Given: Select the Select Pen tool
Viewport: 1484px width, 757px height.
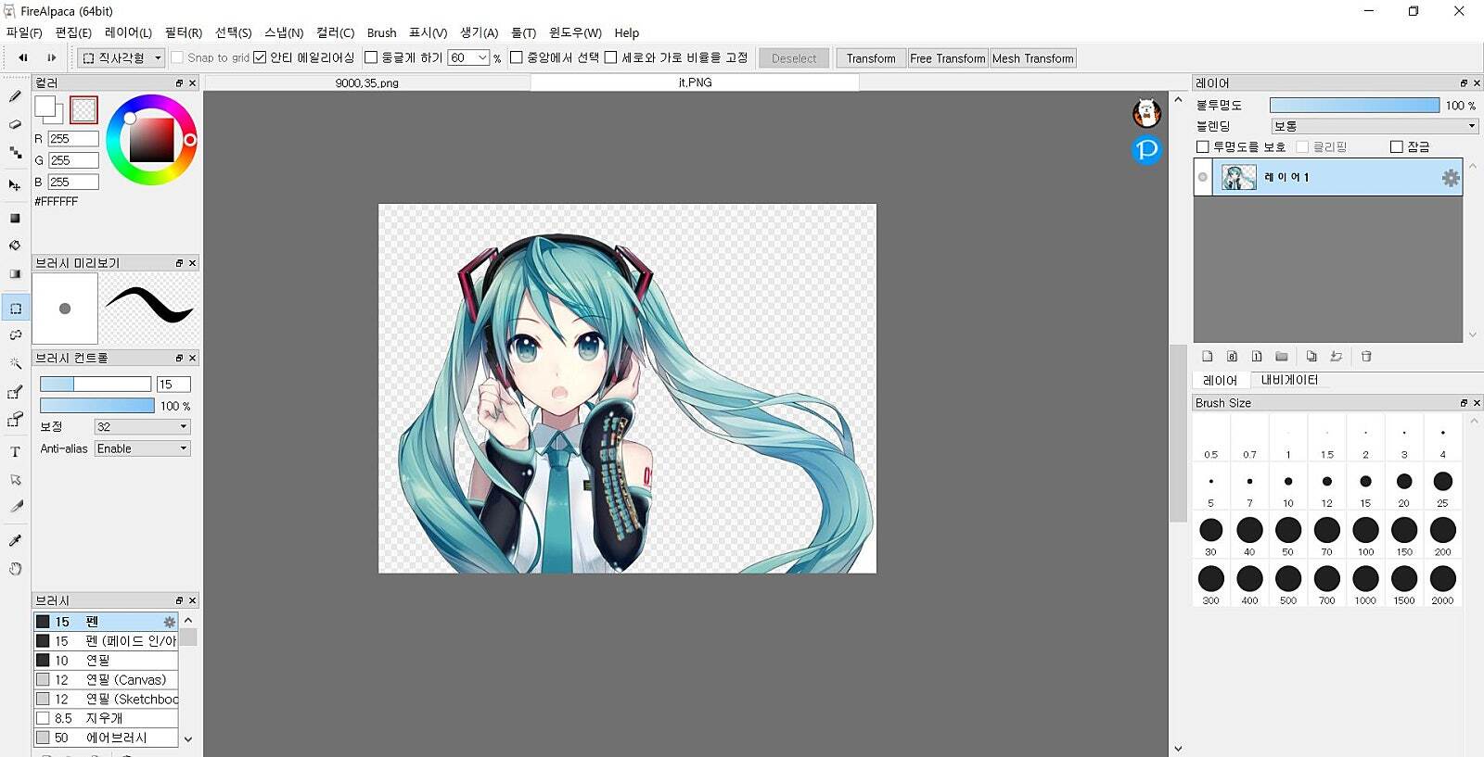Looking at the screenshot, I should click(15, 393).
